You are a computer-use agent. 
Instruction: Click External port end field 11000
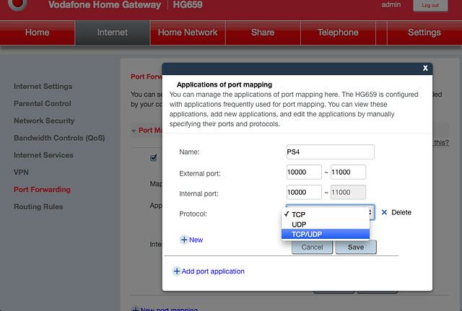tap(348, 172)
